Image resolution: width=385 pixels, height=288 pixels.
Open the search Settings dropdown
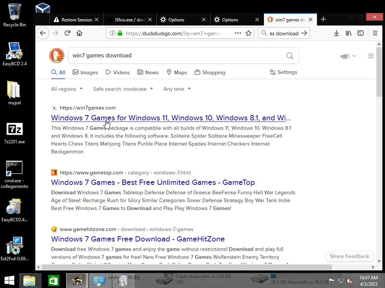coord(283,72)
